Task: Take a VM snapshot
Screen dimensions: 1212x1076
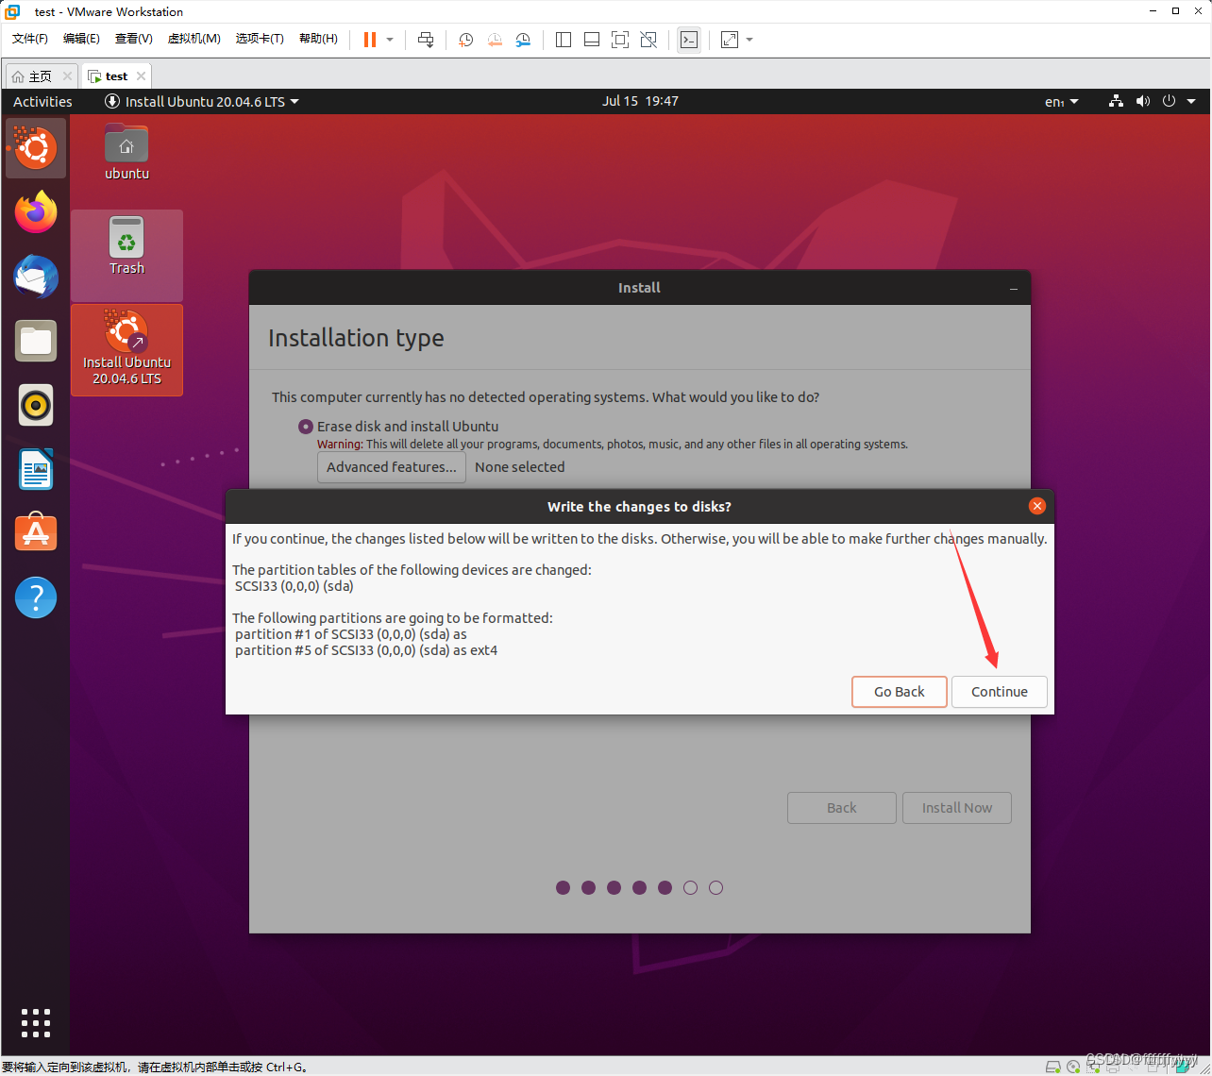Action: 465,40
